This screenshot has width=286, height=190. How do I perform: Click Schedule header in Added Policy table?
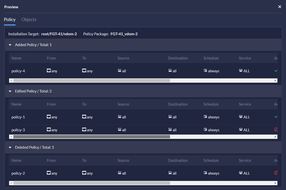pos(211,58)
